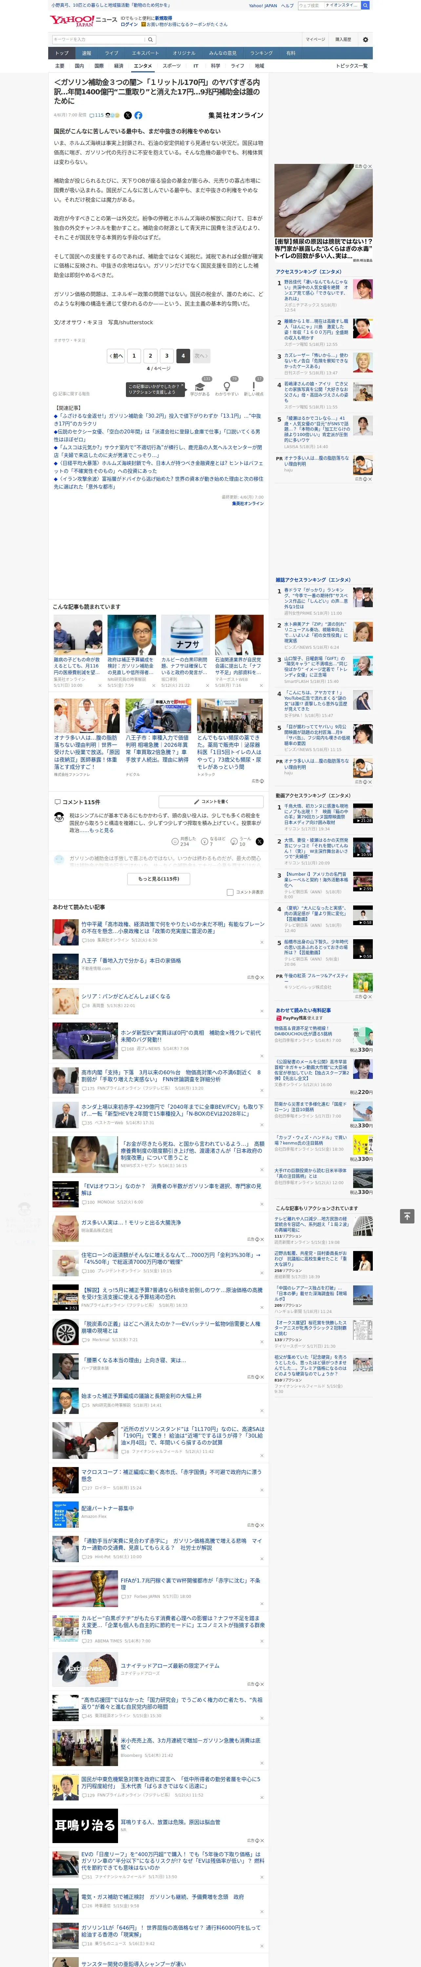Image resolution: width=421 pixels, height=1967 pixels.
Task: Open related article 日経平均大暴落 ホルムズ海峡封鎖
Action: pos(158,467)
